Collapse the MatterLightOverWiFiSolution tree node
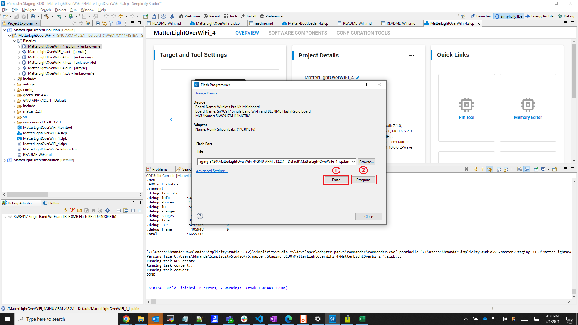This screenshot has height=325, width=578. click(5, 30)
